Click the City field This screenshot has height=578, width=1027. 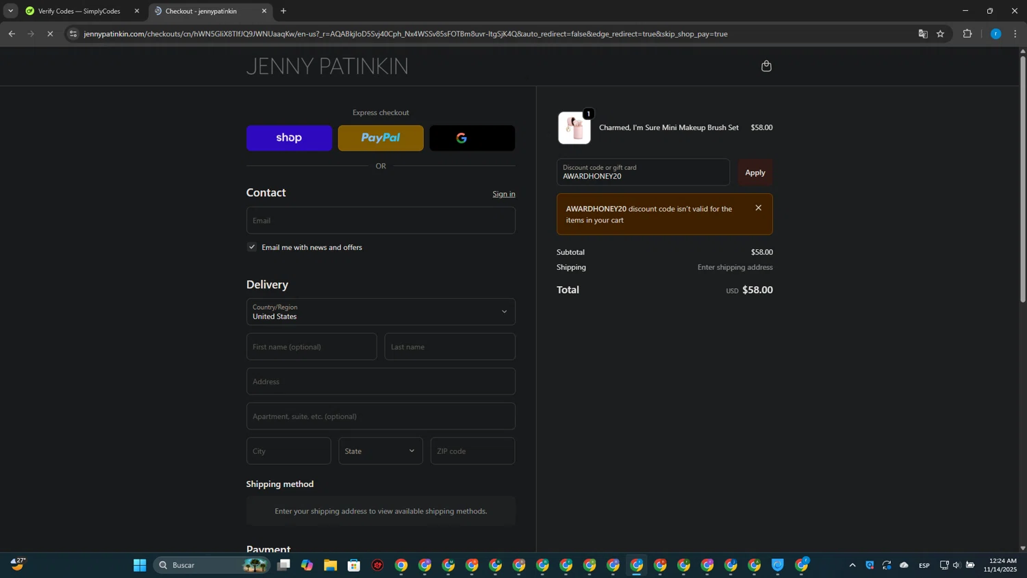pos(289,451)
